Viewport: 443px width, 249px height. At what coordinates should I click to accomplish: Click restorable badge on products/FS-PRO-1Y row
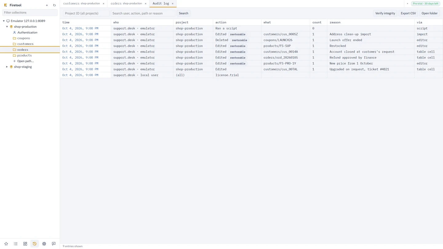click(238, 64)
